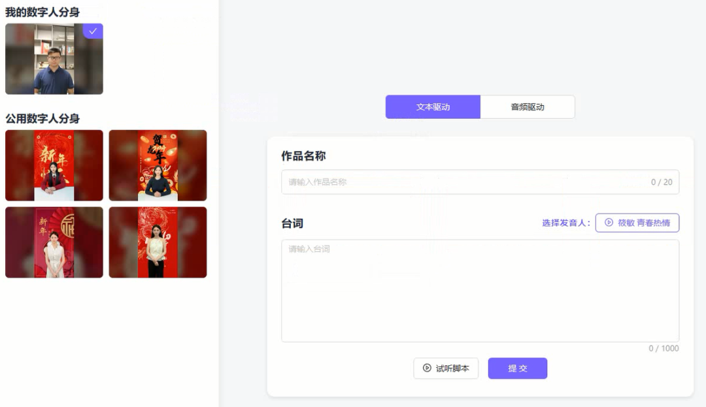Viewport: 706px width, 407px height.
Task: Select the white-dress dragon background avatar
Action: coord(158,242)
